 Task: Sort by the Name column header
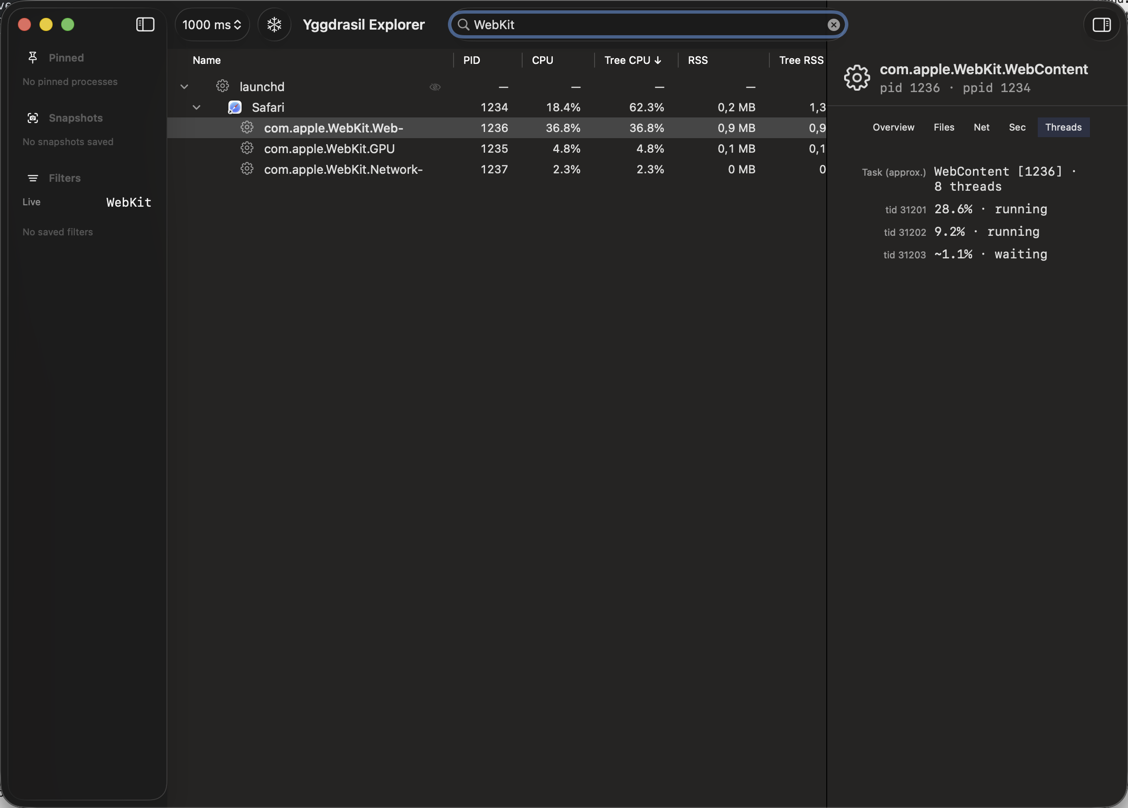click(x=206, y=60)
